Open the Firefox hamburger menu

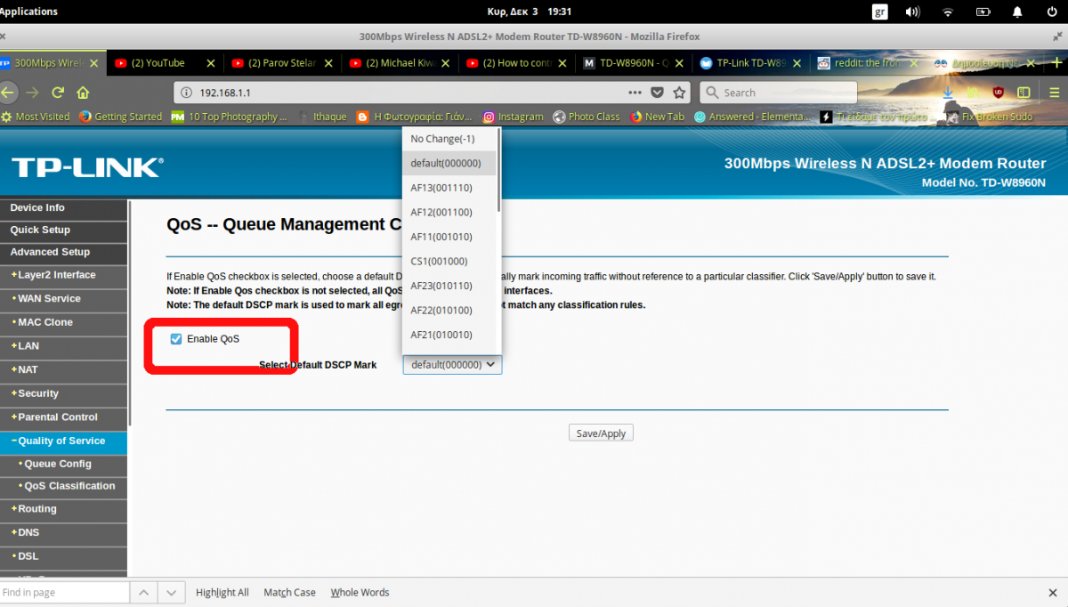point(1053,93)
